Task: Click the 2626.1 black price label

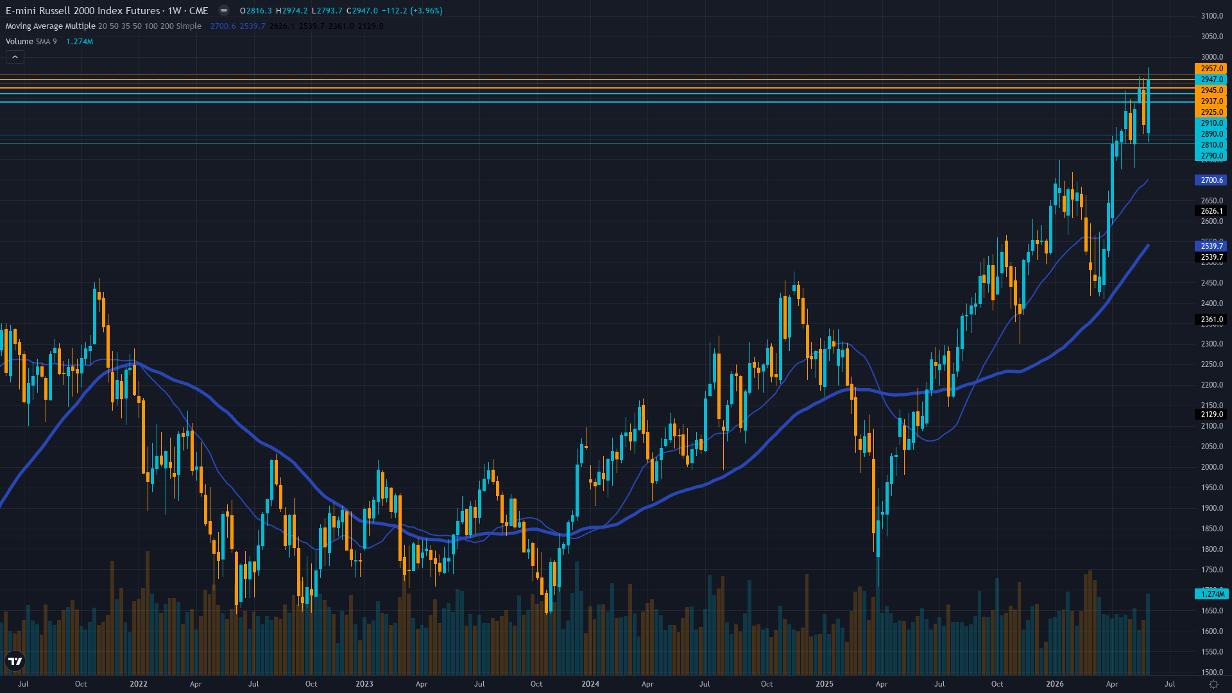Action: click(1211, 211)
